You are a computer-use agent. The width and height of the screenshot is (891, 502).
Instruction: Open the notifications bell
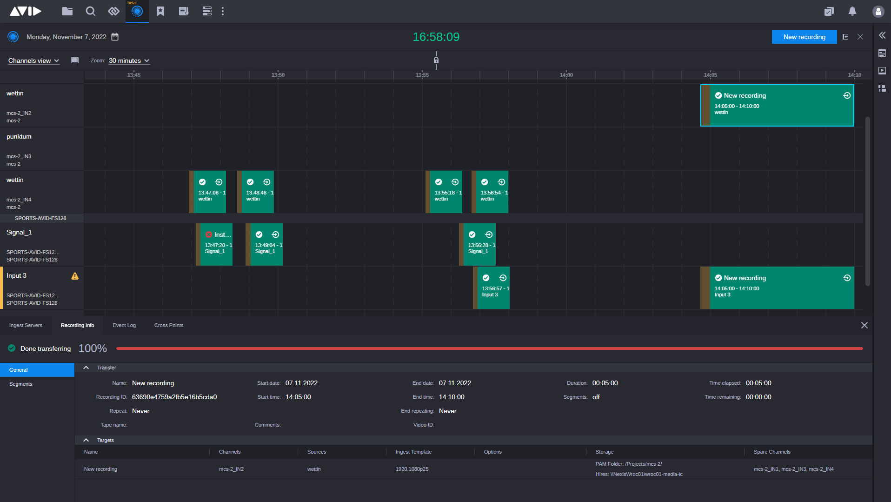point(852,11)
